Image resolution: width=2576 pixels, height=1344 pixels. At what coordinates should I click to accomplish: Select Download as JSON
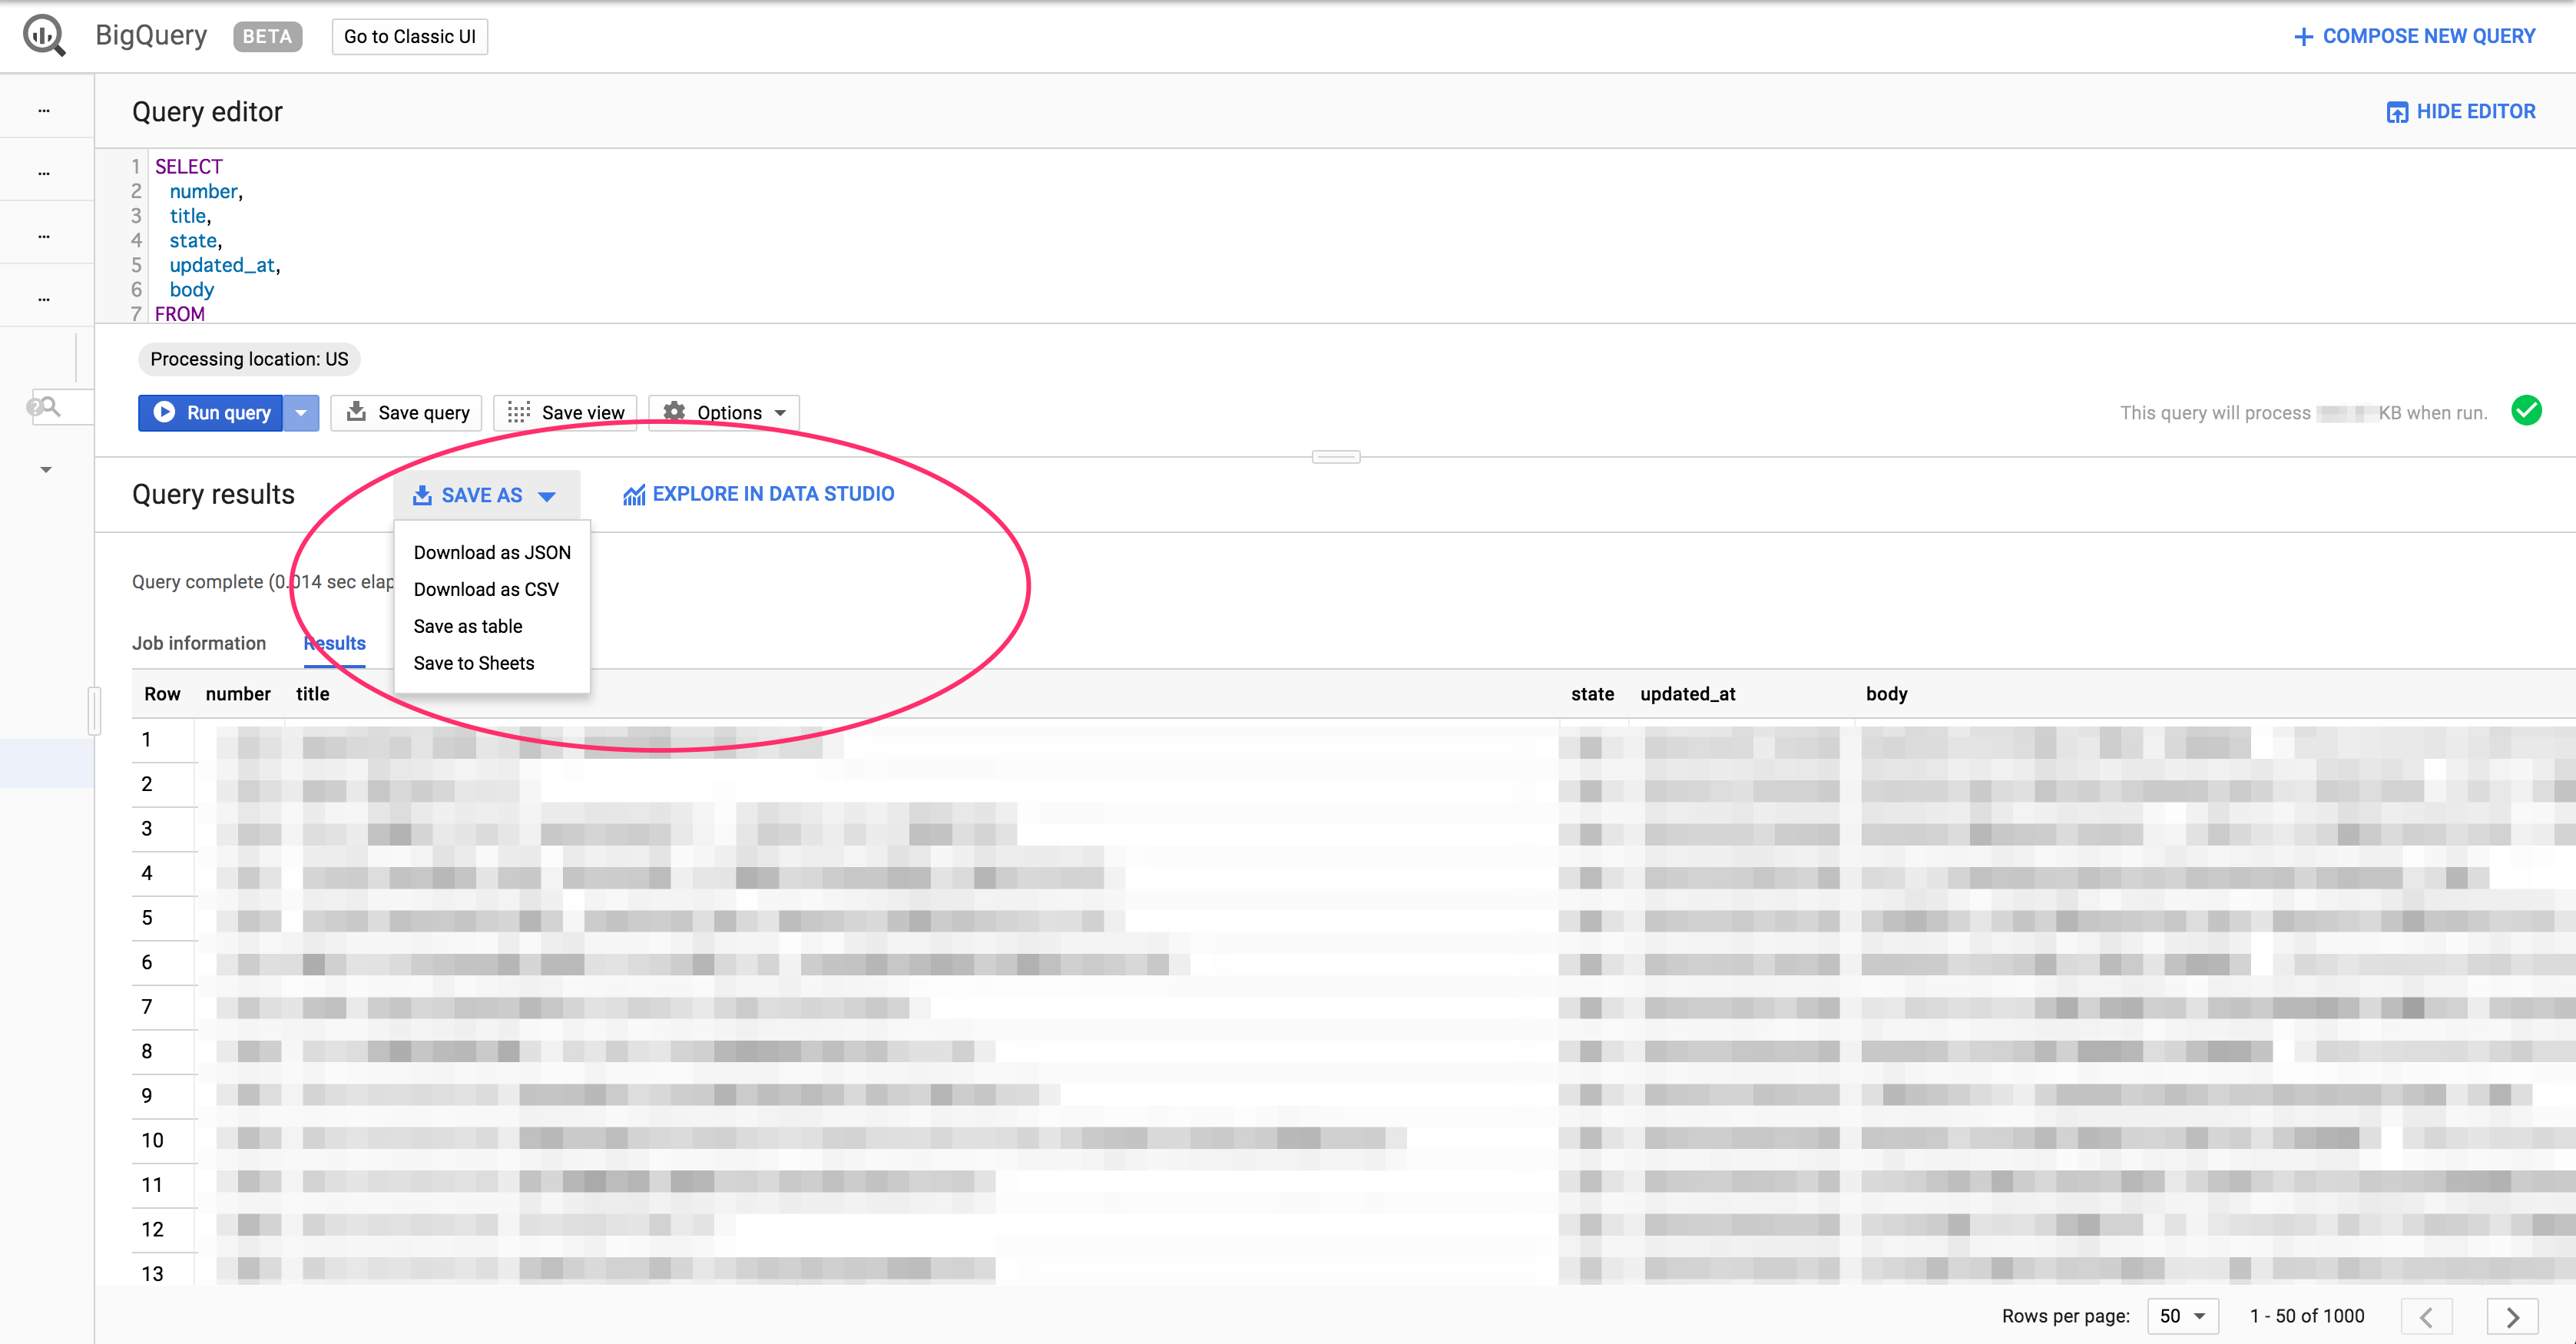[x=492, y=553]
